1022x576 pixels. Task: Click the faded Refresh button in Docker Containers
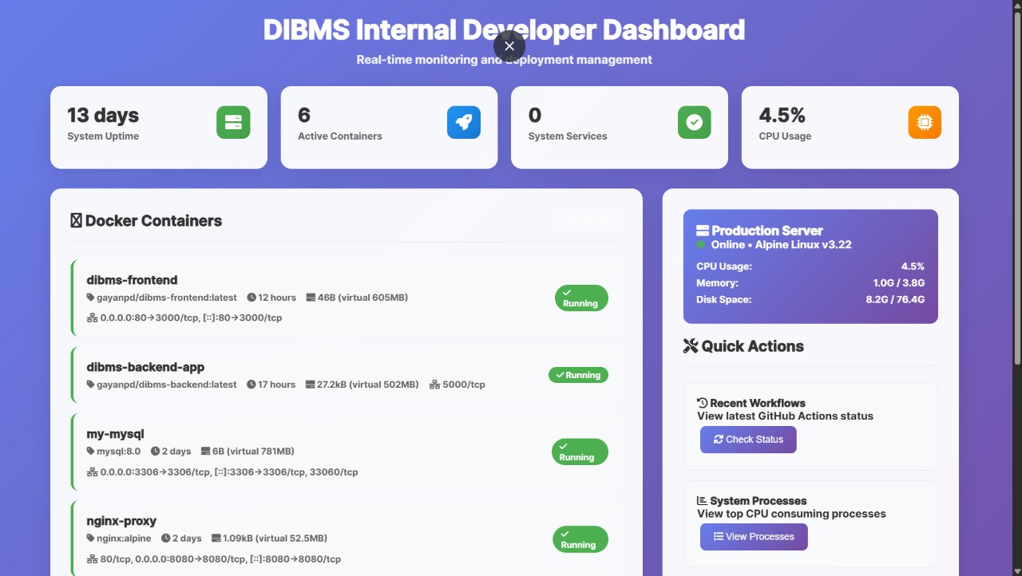pos(589,221)
